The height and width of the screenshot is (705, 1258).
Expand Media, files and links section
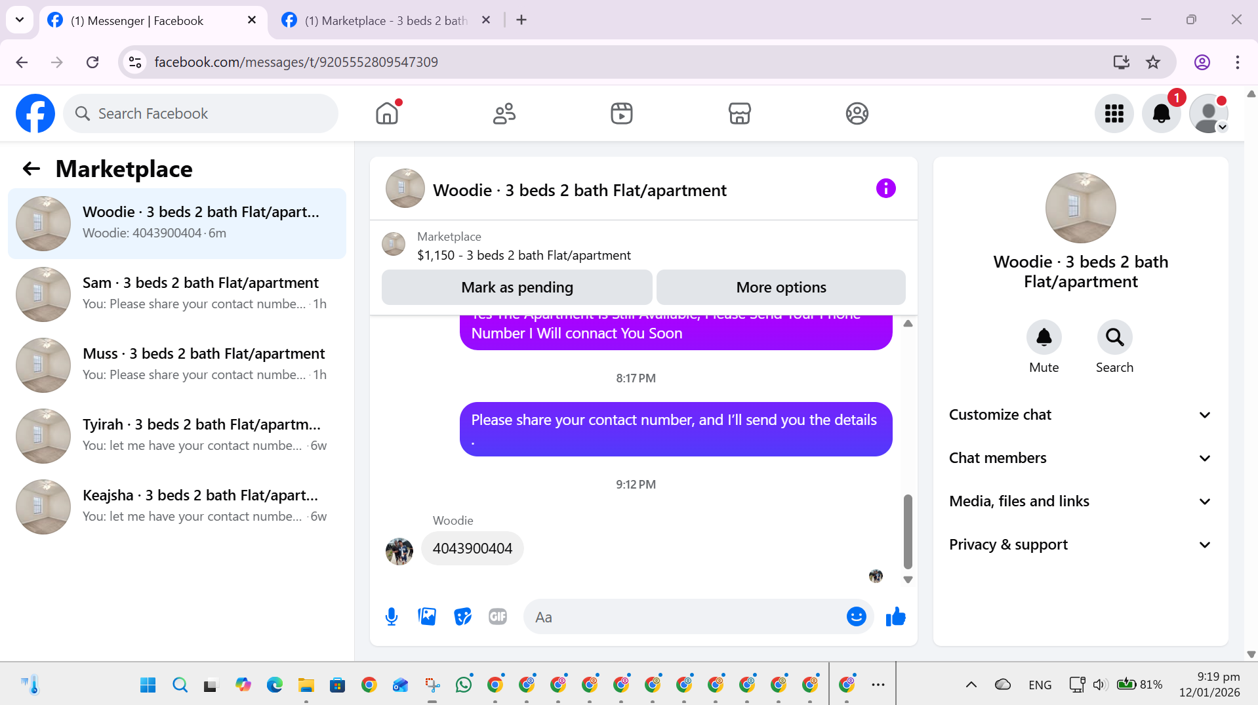point(1080,501)
